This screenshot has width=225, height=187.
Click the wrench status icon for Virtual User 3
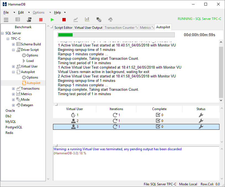point(201,127)
